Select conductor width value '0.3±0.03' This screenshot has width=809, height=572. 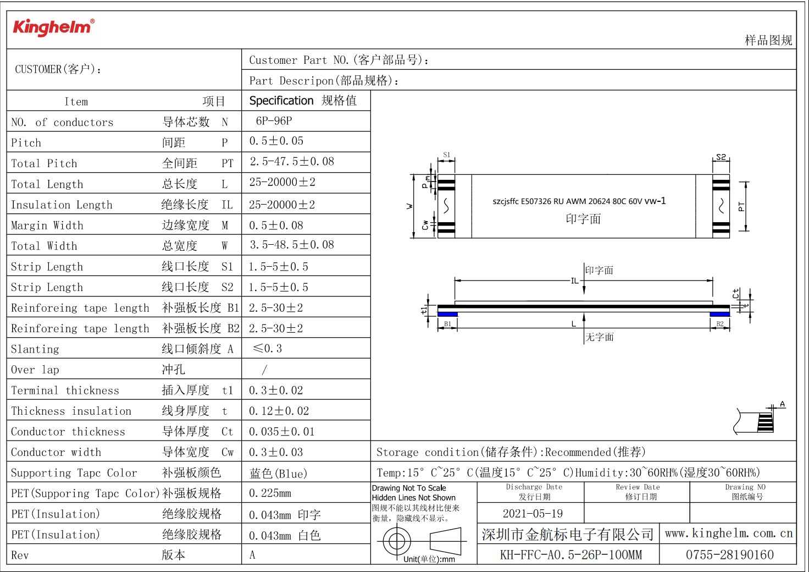click(x=276, y=452)
